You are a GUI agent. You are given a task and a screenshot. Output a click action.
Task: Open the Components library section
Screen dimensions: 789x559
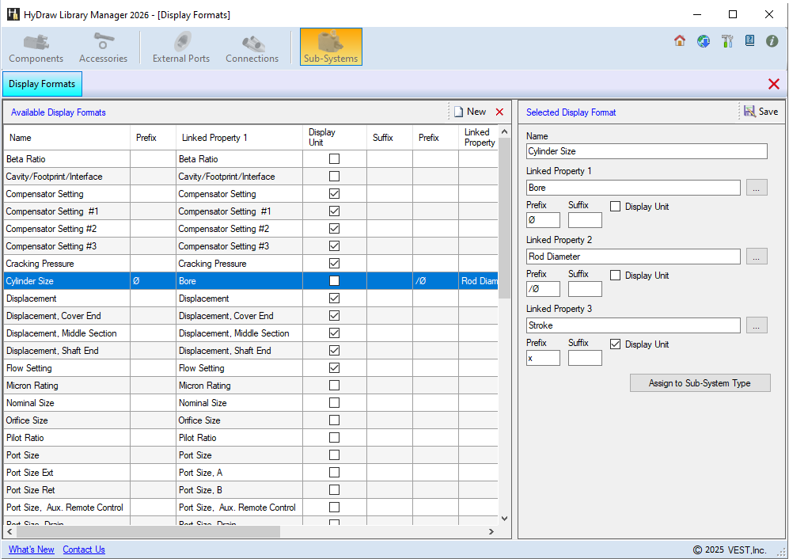coord(36,47)
